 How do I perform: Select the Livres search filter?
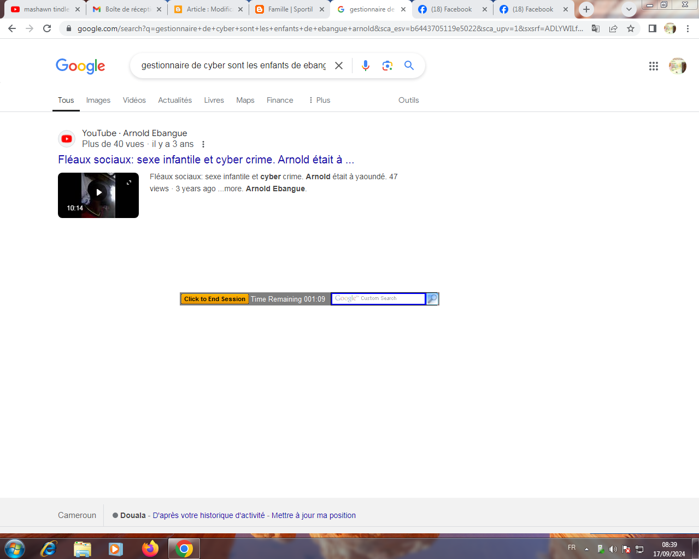pos(214,100)
